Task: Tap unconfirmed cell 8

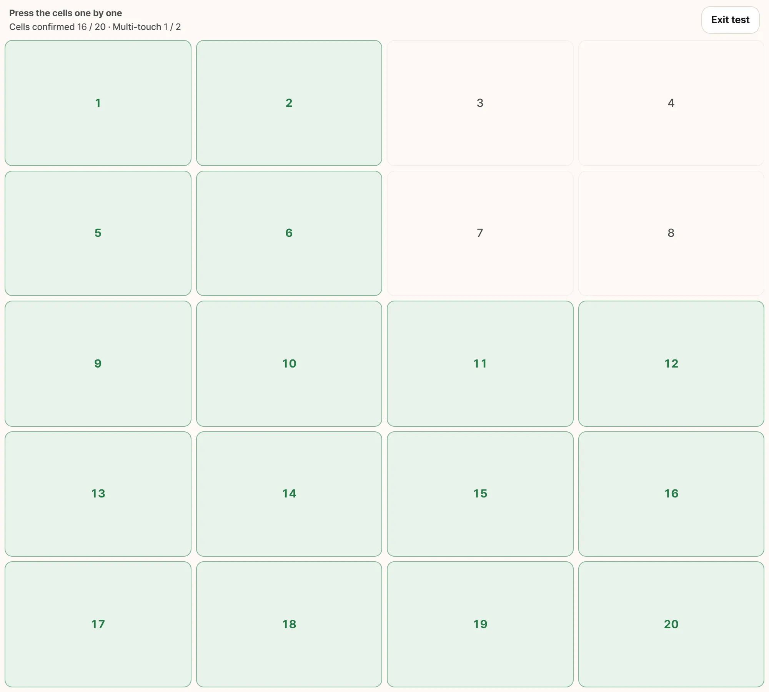Action: pyautogui.click(x=671, y=233)
